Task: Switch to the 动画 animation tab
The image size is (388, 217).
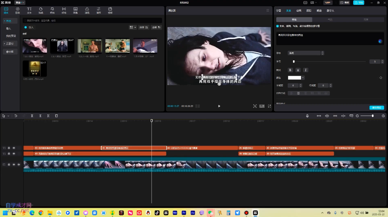Action: (x=299, y=11)
